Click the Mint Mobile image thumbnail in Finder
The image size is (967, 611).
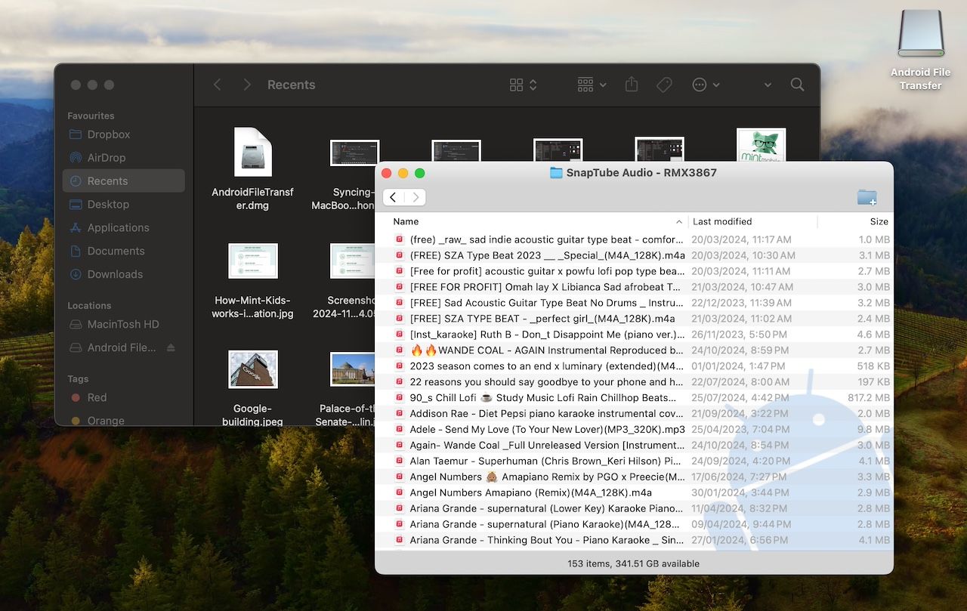(x=761, y=145)
